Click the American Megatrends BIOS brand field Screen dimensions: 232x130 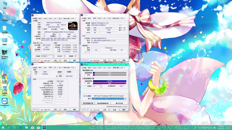click(x=109, y=38)
